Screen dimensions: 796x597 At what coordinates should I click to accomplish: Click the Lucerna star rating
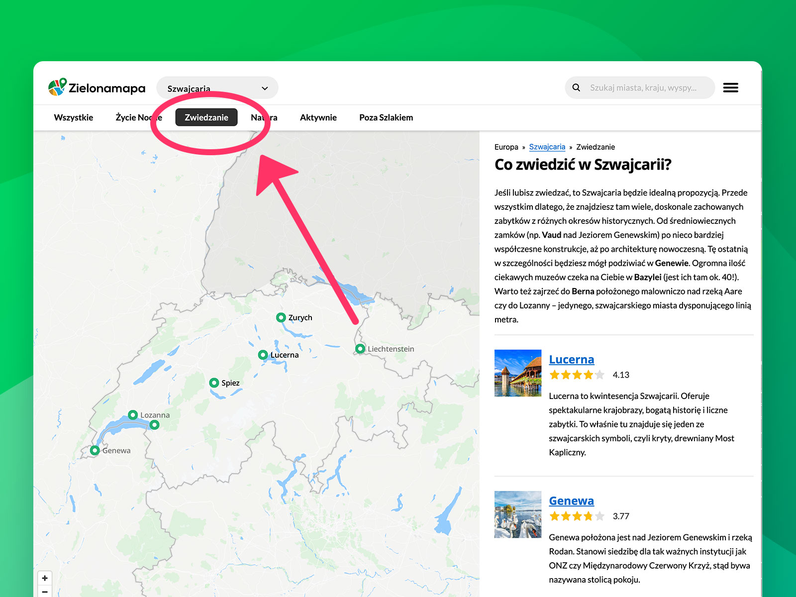(x=577, y=375)
